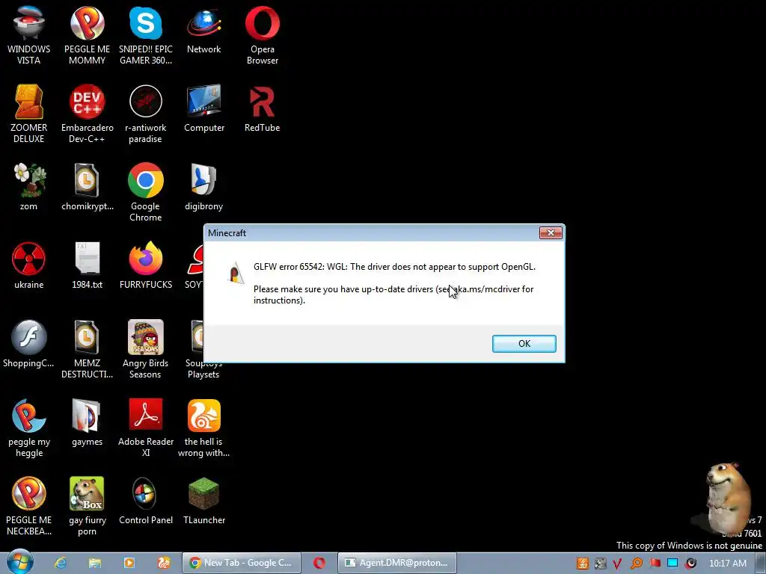The image size is (766, 574).
Task: Select the WINDOWS VISTA desktop icon
Action: 29,35
